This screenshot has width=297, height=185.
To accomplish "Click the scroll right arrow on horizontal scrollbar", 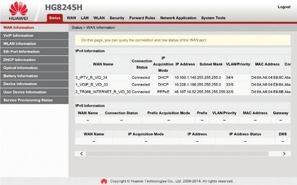I will pyautogui.click(x=284, y=153).
